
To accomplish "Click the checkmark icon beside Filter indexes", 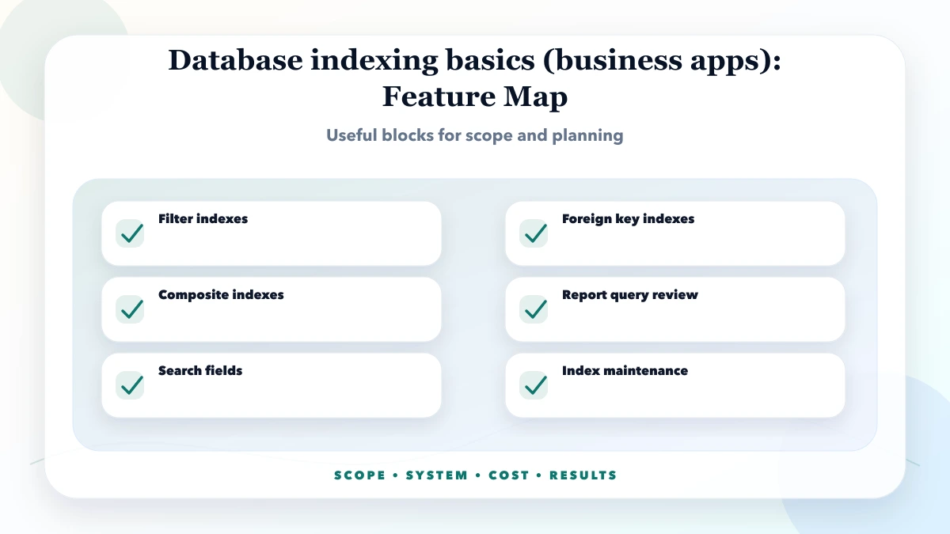I will click(130, 233).
